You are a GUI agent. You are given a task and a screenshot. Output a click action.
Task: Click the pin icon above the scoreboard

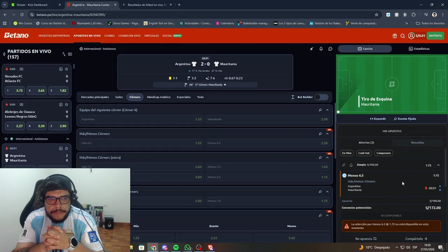point(311,49)
